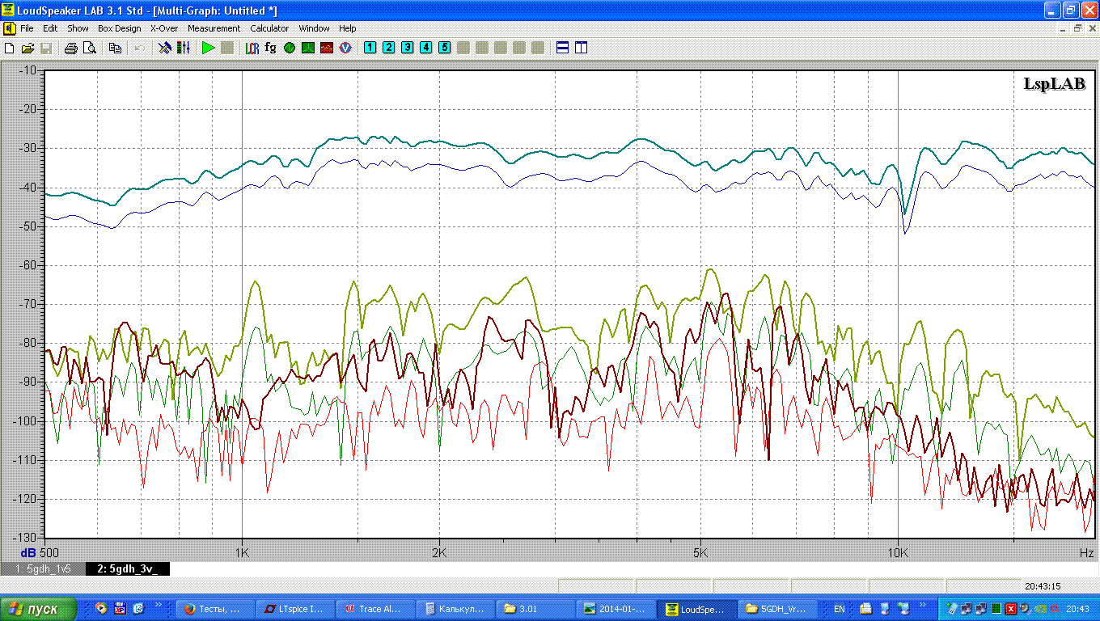This screenshot has height=621, width=1100.
Task: Switch to the 2014-01-... image taskbar button
Action: point(616,609)
